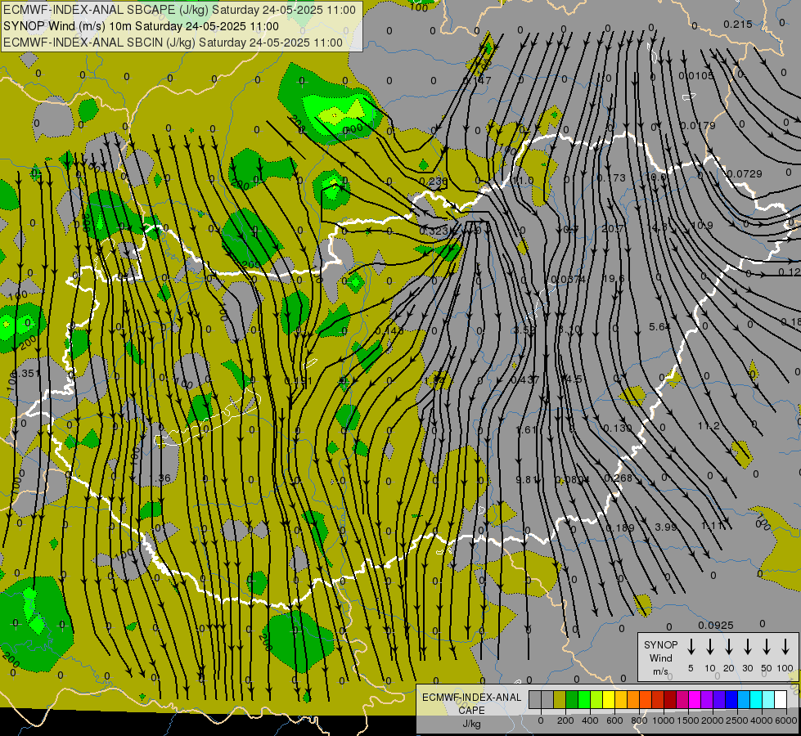Click the 3.99 value on the map
The height and width of the screenshot is (736, 801).
coord(666,527)
